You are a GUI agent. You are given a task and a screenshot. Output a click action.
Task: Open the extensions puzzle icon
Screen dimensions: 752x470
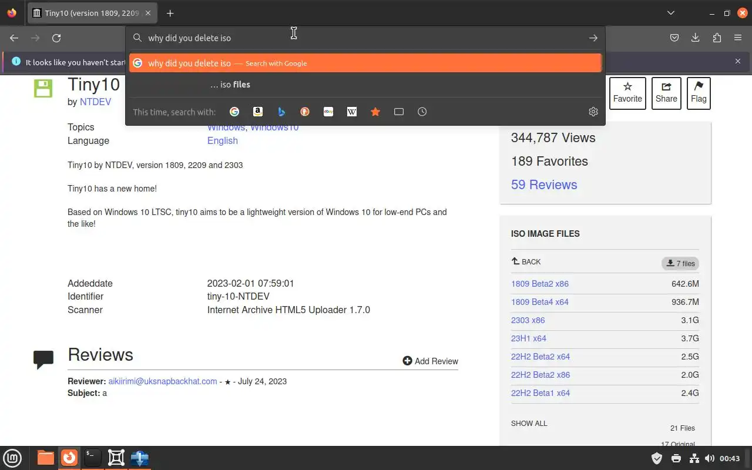point(717,38)
